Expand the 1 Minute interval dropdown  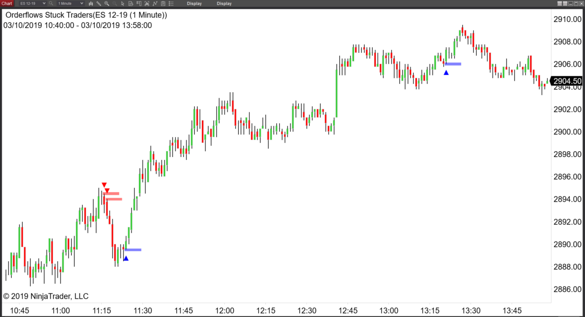(x=71, y=4)
